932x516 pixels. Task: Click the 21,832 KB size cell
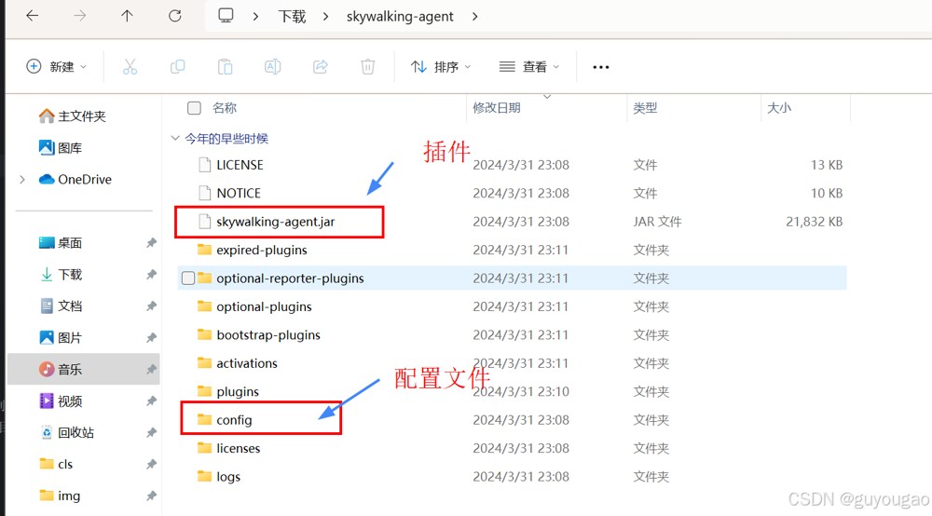click(815, 222)
